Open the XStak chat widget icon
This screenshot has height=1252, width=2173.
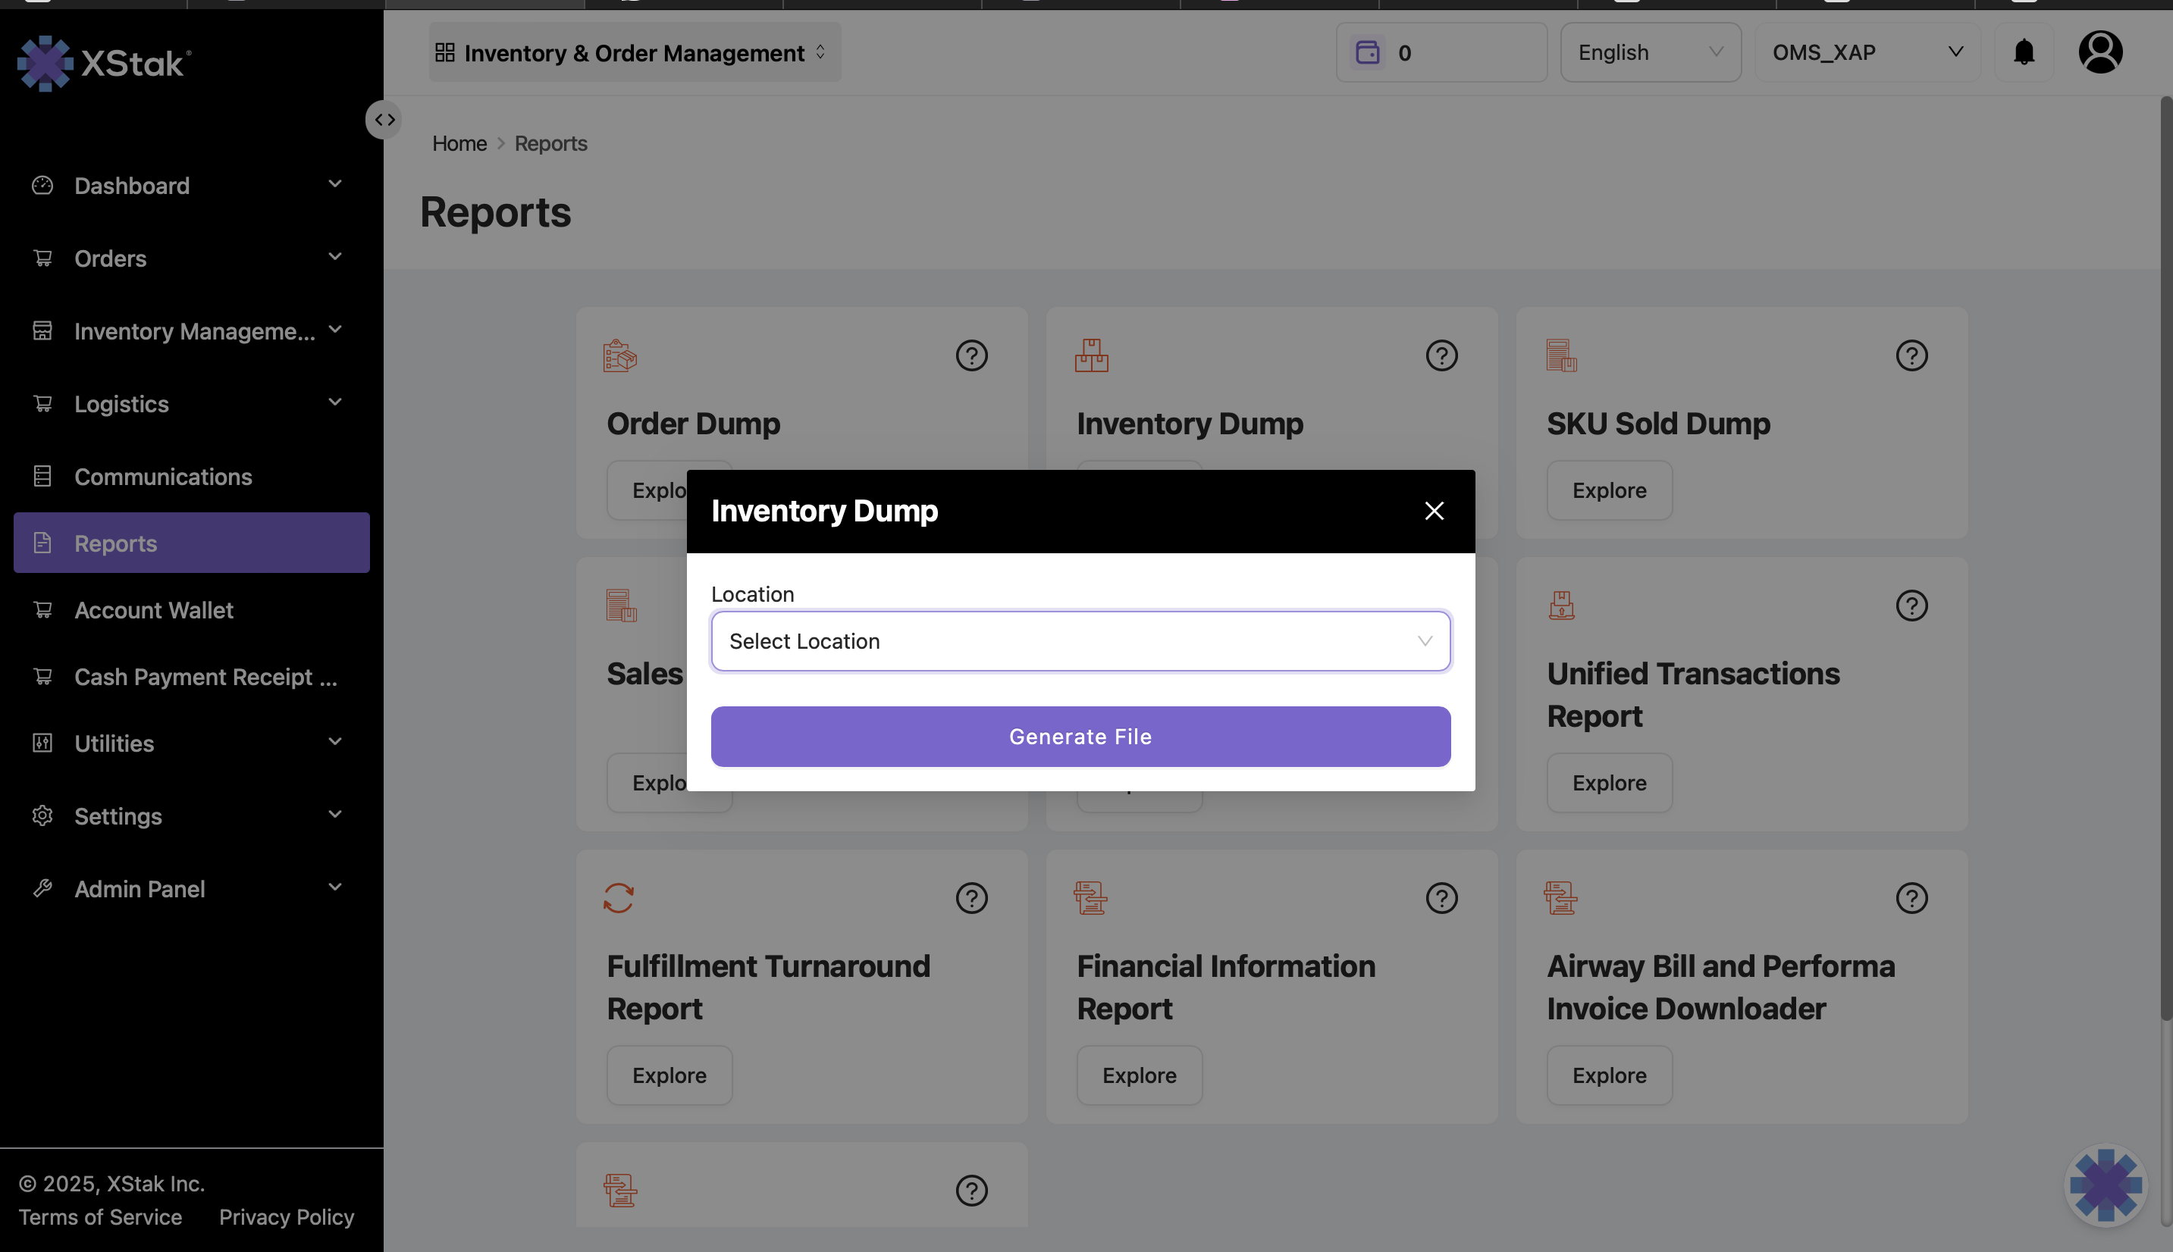(x=2105, y=1185)
